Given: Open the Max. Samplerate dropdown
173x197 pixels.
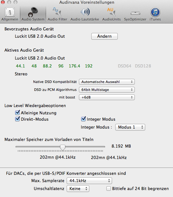Looking at the screenshot, I should [89, 181].
